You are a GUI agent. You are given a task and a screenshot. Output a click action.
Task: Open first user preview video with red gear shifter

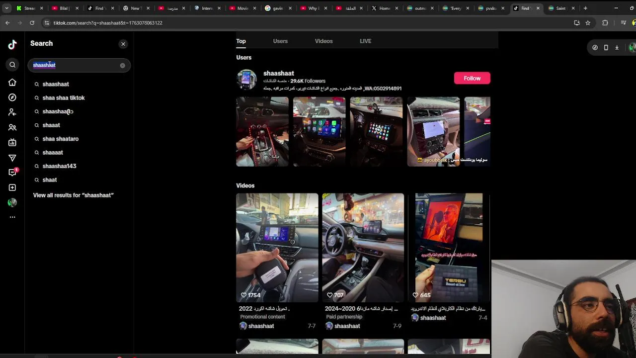click(x=262, y=132)
